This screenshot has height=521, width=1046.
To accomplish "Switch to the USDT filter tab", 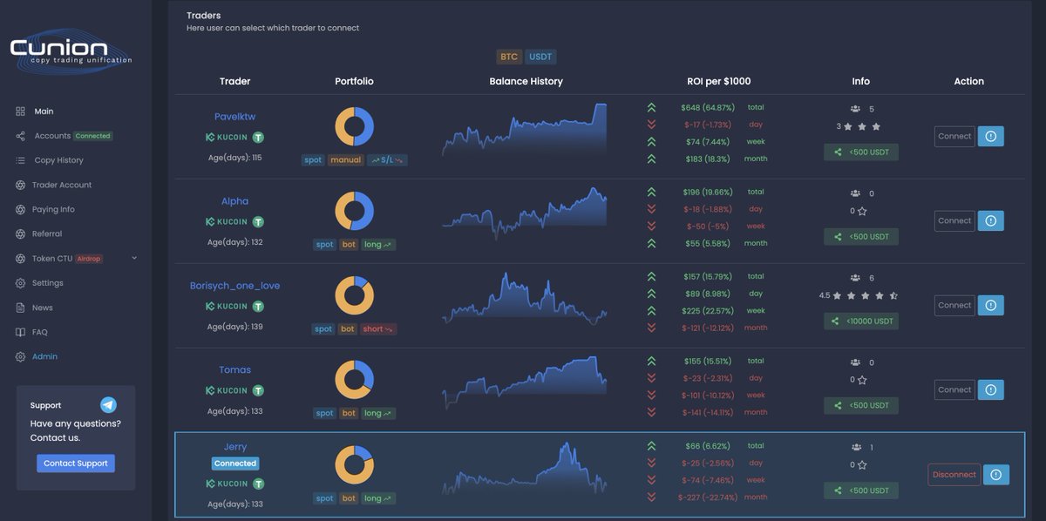I will (540, 57).
